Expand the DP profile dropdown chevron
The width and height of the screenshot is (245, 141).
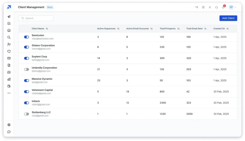[235, 7]
